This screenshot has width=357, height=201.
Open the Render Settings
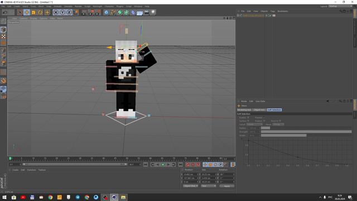(x=98, y=12)
